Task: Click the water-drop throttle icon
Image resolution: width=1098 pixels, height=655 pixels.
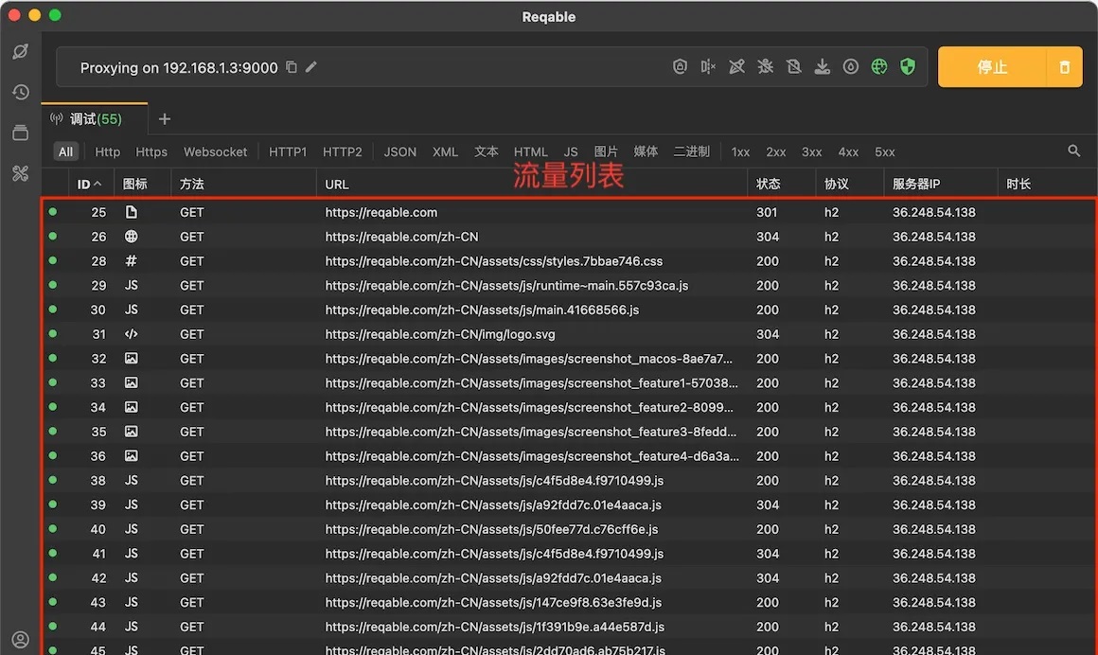Action: [851, 66]
